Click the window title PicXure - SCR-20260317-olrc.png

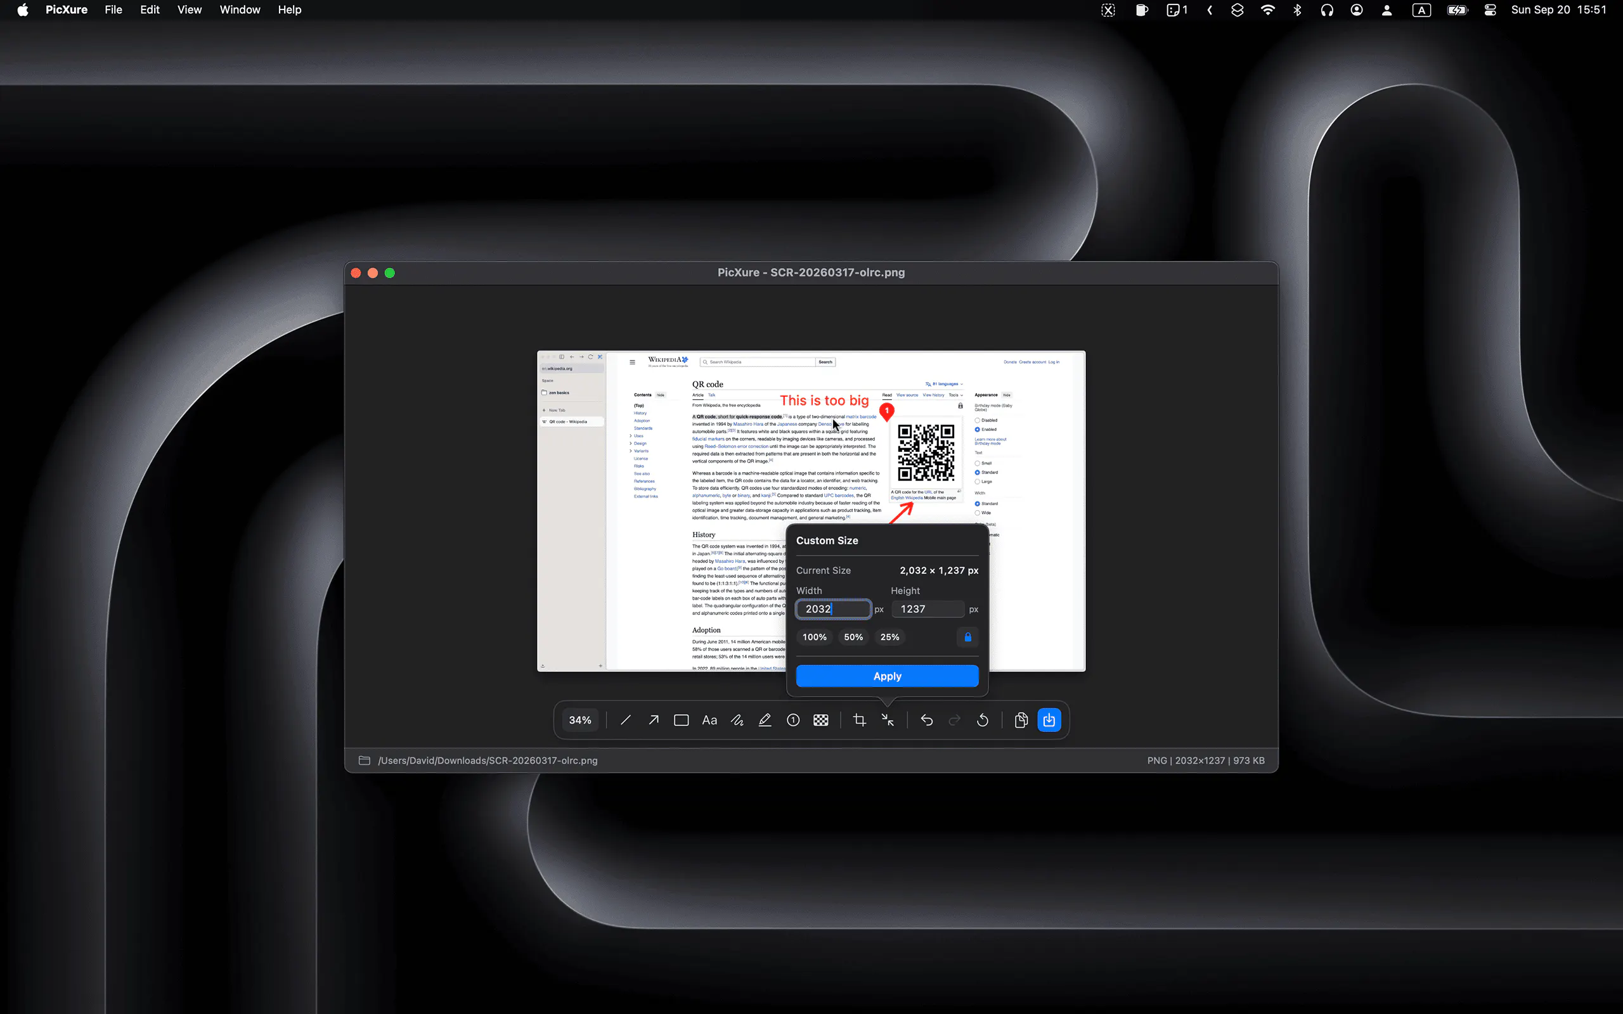[x=811, y=273]
